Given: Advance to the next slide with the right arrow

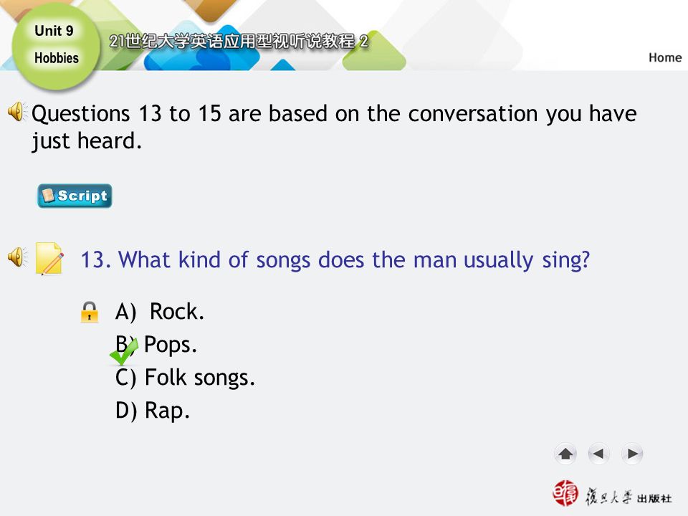Looking at the screenshot, I should 632,454.
